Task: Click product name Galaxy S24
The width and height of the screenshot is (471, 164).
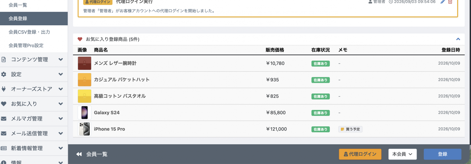Action: (x=107, y=113)
